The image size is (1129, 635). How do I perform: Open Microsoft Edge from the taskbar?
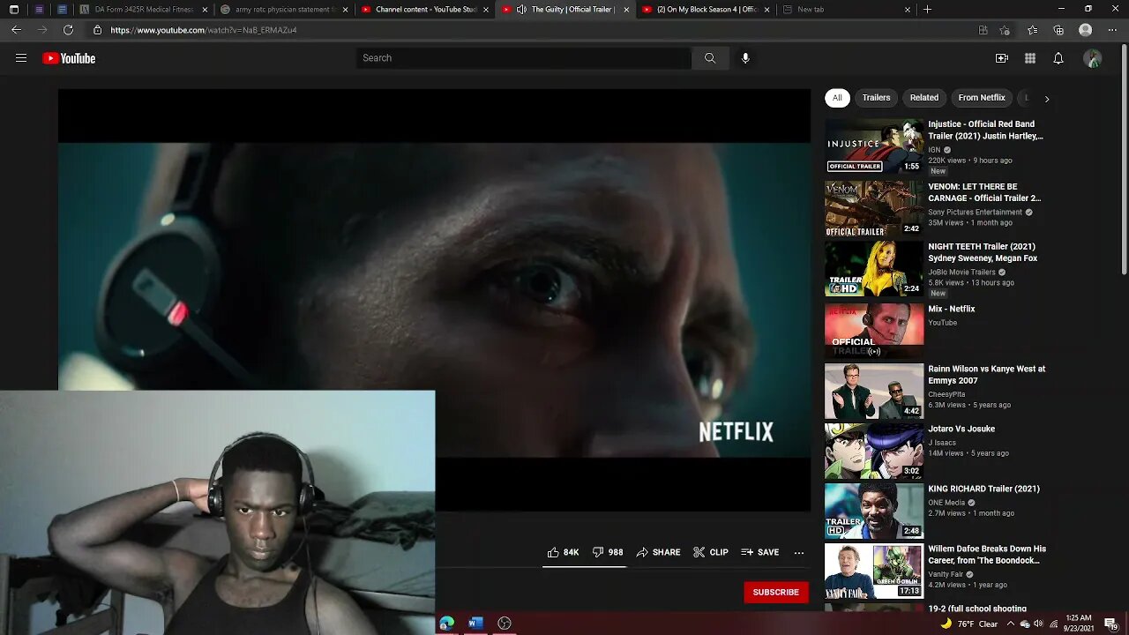pos(447,623)
